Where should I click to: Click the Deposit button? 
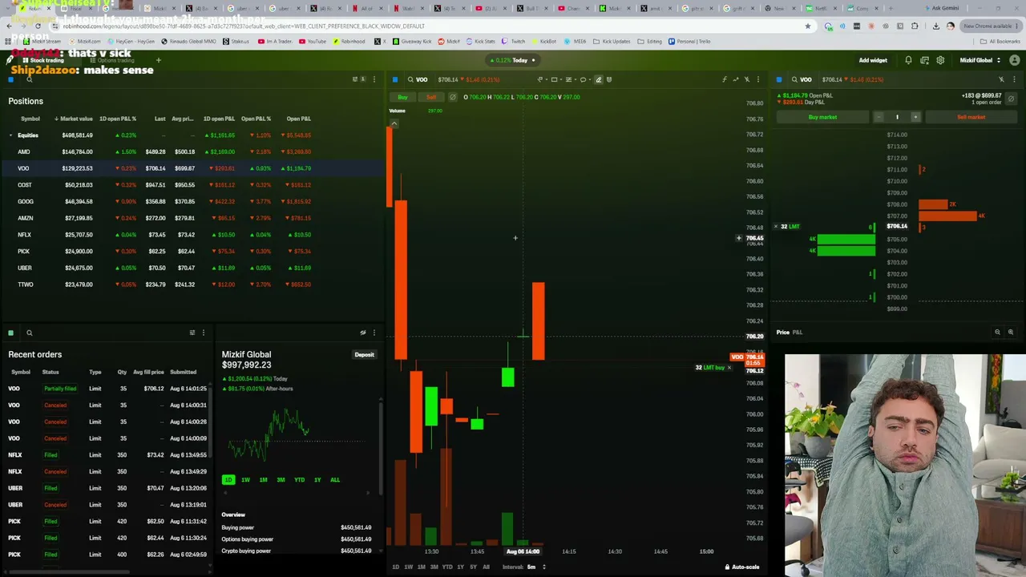click(365, 354)
